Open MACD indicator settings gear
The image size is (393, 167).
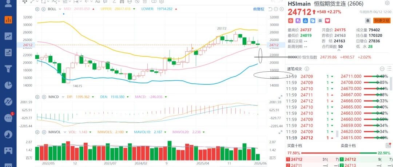(37, 97)
